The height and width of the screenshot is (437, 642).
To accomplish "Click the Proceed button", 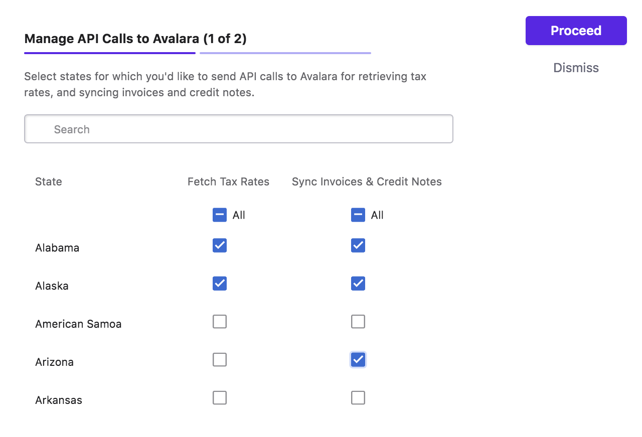I will (x=576, y=31).
